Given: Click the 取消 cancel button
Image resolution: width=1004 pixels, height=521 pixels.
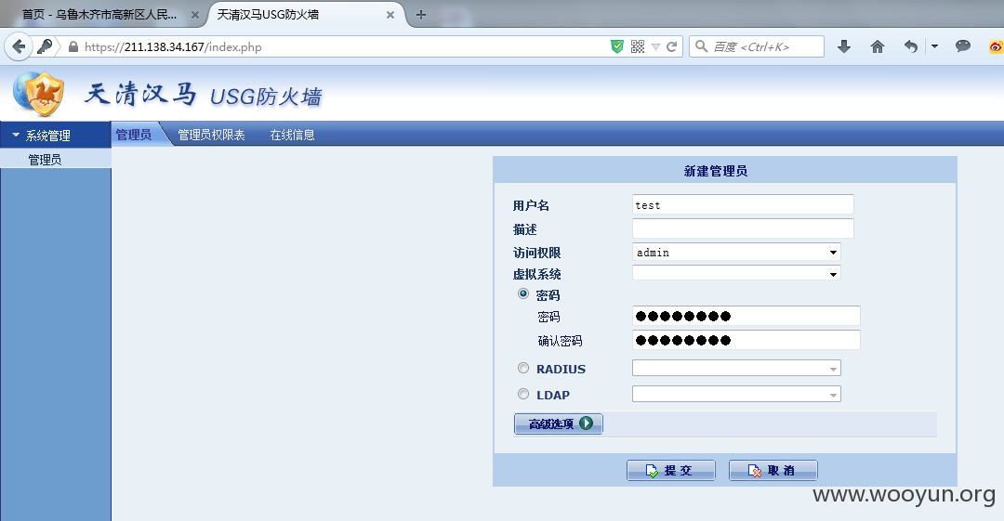Looking at the screenshot, I should [773, 471].
